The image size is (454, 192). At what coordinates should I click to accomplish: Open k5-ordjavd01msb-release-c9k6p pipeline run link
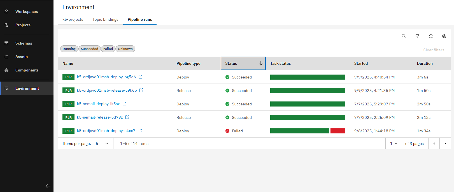107,90
